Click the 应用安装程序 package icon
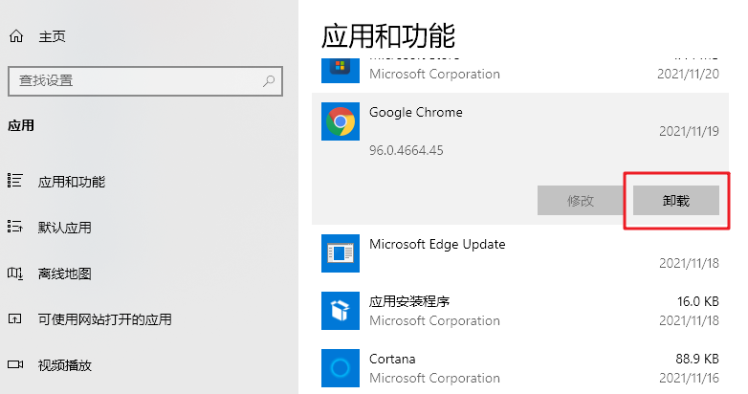 341,311
